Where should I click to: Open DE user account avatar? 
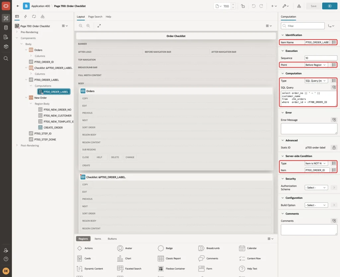click(x=6, y=271)
